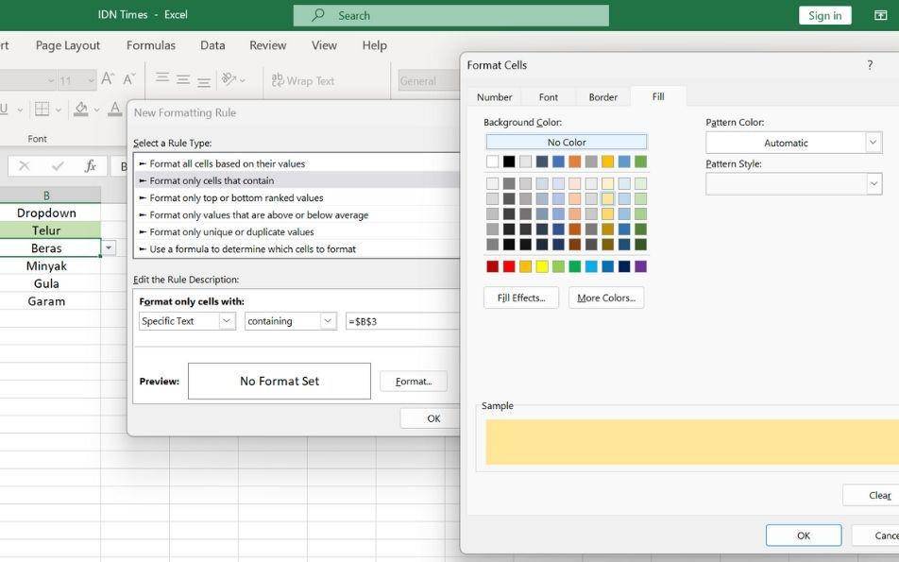Pick the yellow swatch in standard colors

tap(542, 266)
